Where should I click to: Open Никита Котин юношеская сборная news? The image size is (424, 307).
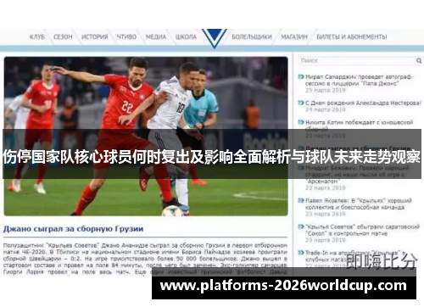coord(359,126)
